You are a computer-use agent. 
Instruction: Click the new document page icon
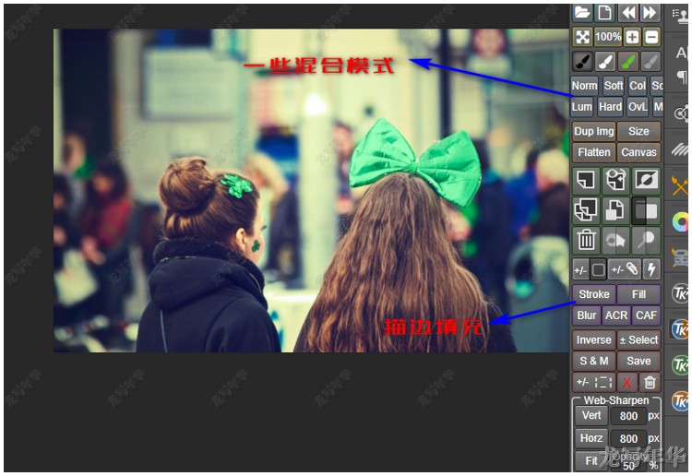(x=605, y=12)
